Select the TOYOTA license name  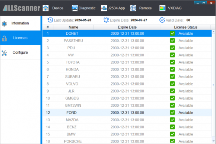(x=73, y=62)
